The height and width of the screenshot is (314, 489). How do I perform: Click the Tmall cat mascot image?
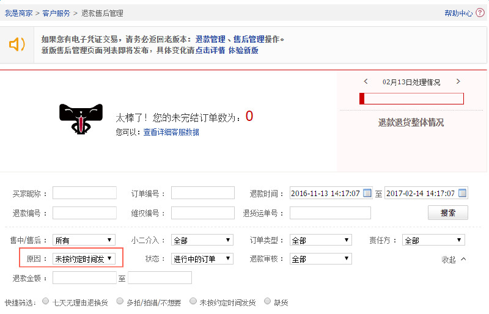(x=80, y=119)
